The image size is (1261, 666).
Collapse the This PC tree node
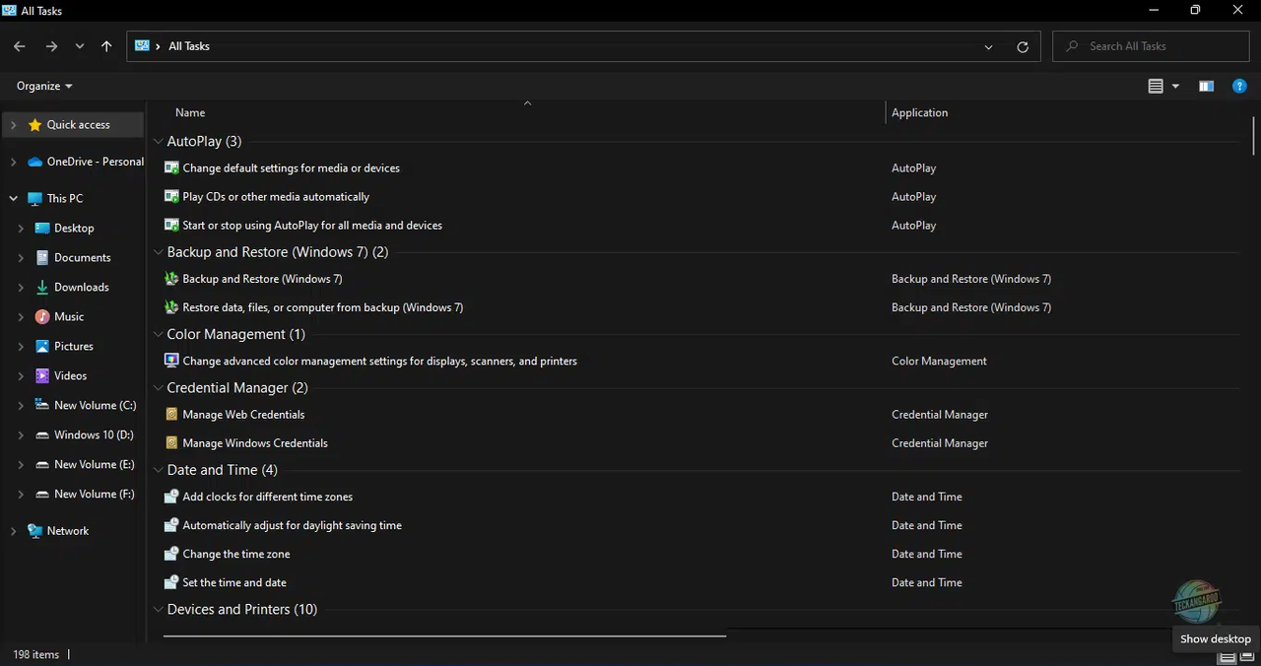pos(13,198)
